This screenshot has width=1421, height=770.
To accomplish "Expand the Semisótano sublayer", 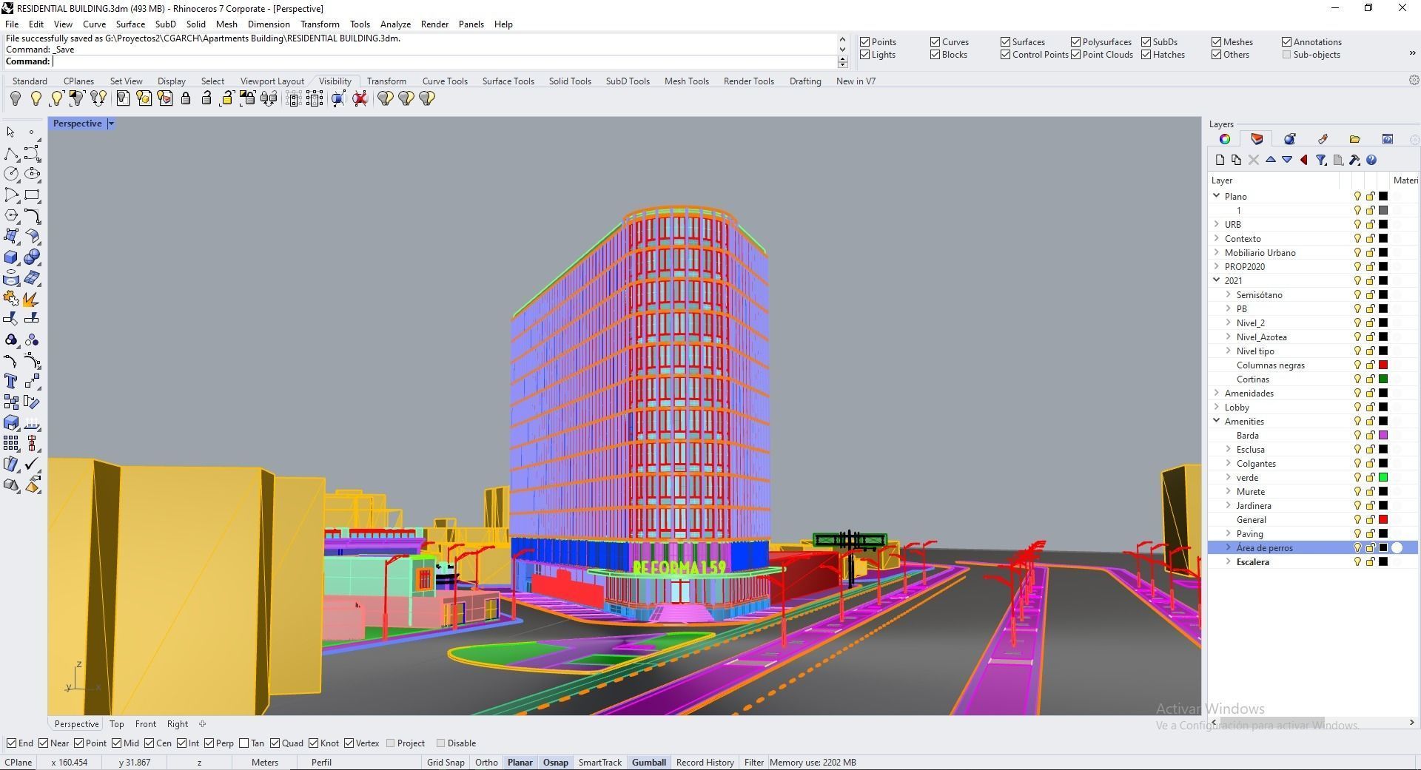I will [x=1228, y=294].
